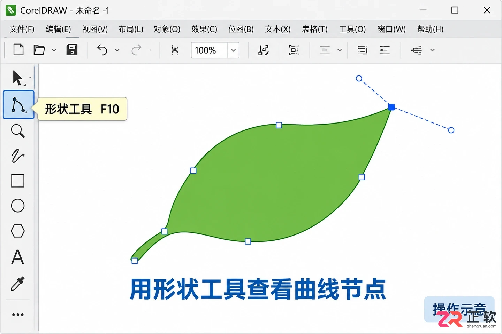Click the 100% zoom level field
Viewport: 502px width, 334px height.
[209, 50]
